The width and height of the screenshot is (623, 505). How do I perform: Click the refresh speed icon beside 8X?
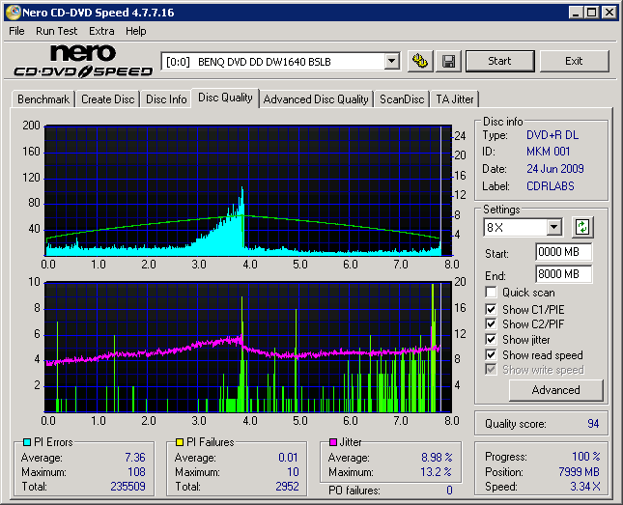[x=581, y=227]
